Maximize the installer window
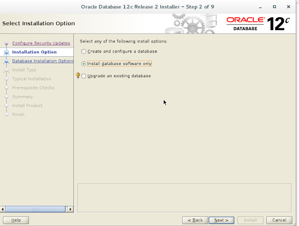Screen dimensions: 299x226 [274, 7]
